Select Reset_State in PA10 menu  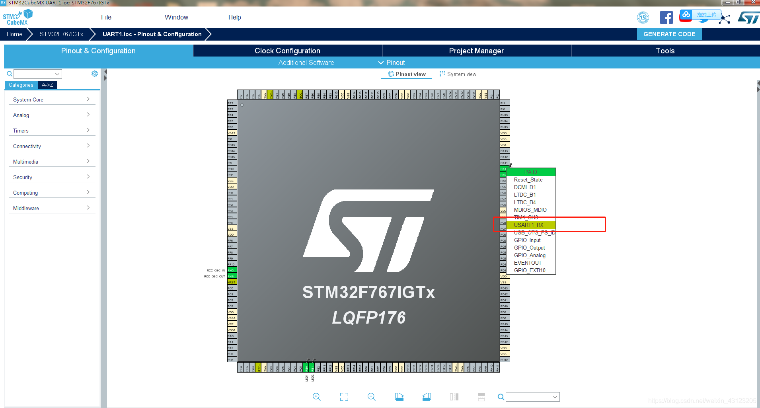click(x=531, y=180)
